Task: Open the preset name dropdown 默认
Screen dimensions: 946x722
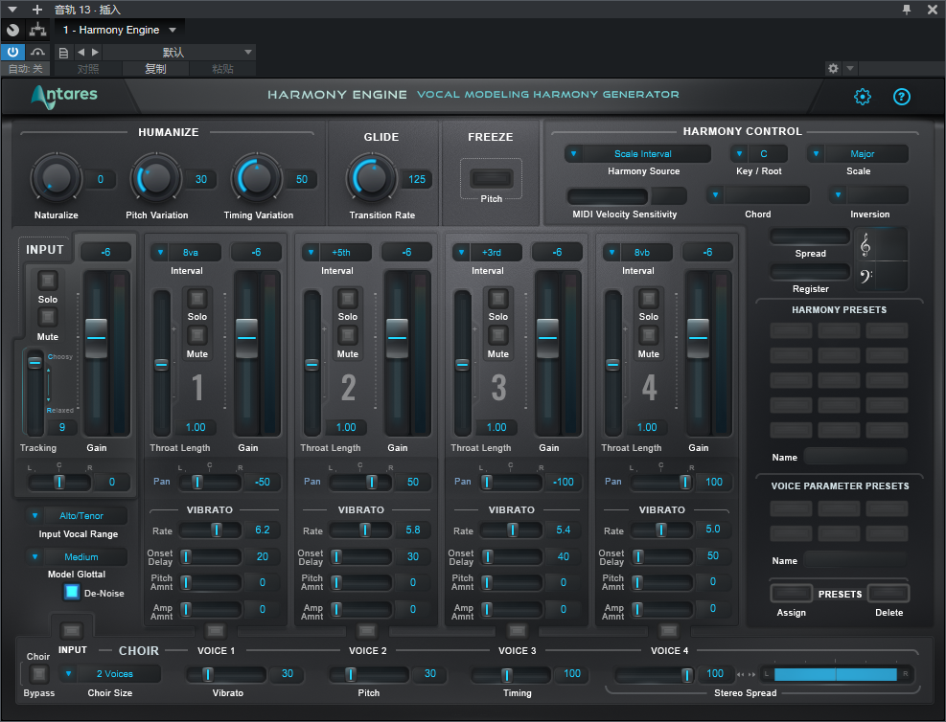Action: pyautogui.click(x=180, y=53)
